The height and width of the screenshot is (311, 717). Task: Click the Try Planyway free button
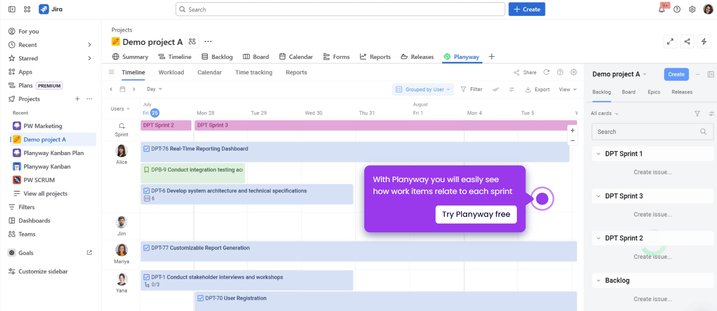pyautogui.click(x=476, y=214)
